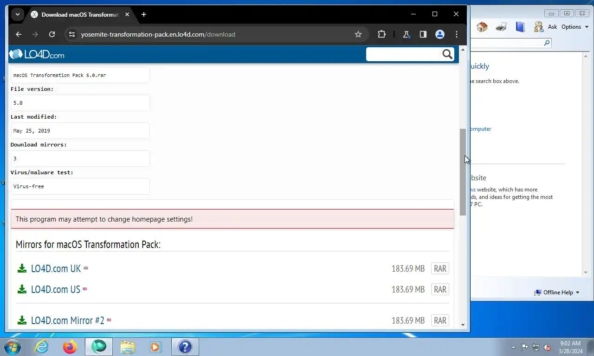The width and height of the screenshot is (594, 356).
Task: Open the tab search dropdown arrow
Action: [18, 14]
